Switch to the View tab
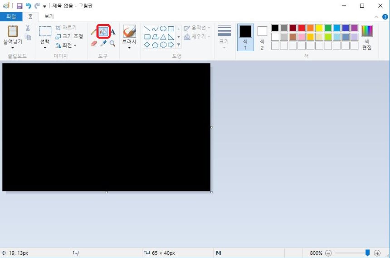Screen dimensions: 390x258 click(49, 17)
